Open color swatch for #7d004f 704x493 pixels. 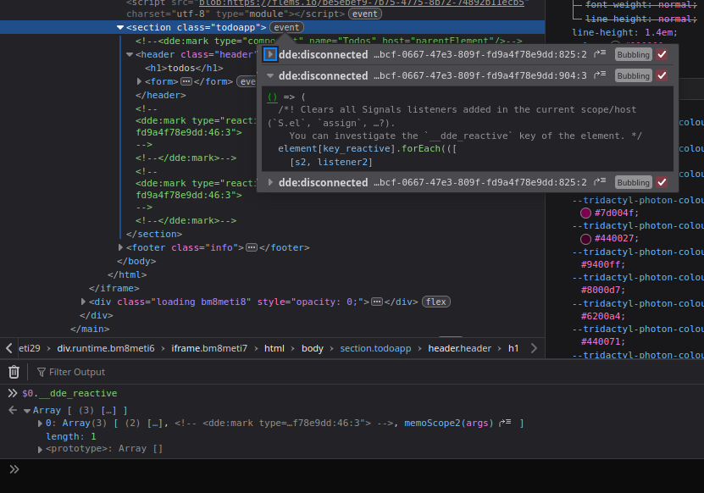585,213
